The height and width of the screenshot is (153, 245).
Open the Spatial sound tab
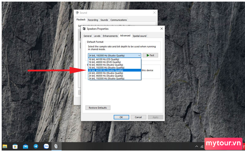click(x=140, y=36)
